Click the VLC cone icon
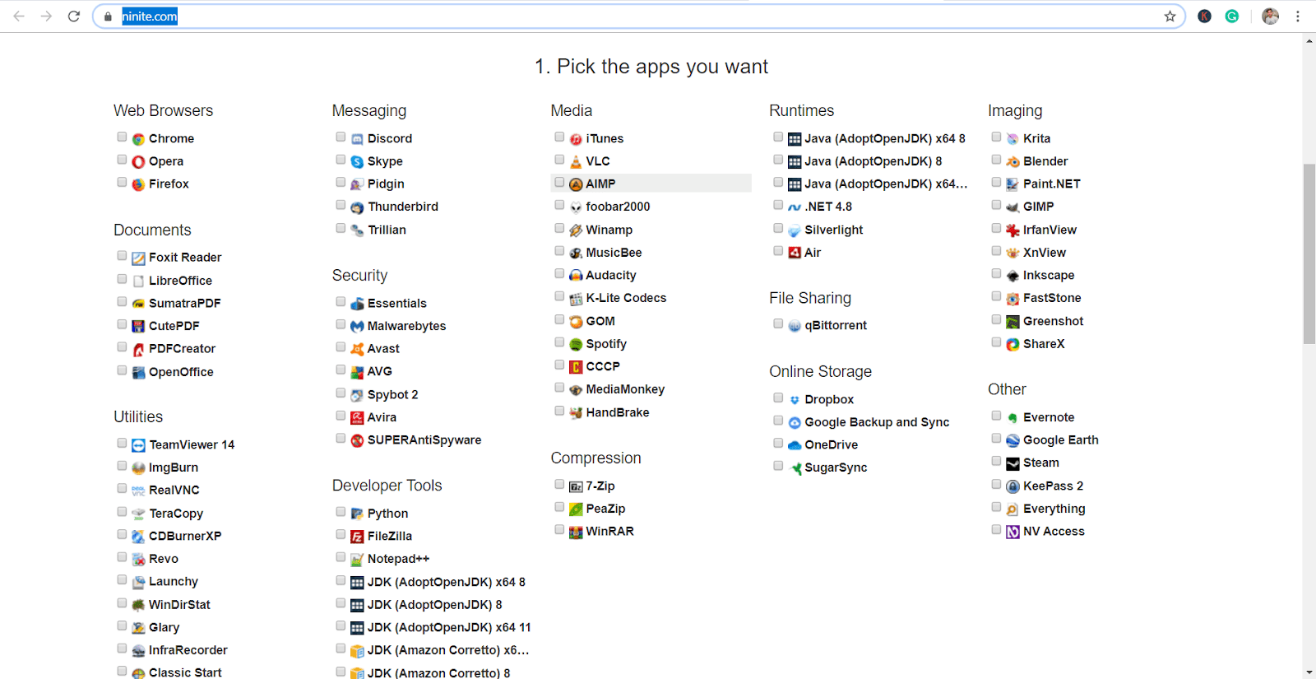Viewport: 1316px width, 679px height. pyautogui.click(x=576, y=162)
